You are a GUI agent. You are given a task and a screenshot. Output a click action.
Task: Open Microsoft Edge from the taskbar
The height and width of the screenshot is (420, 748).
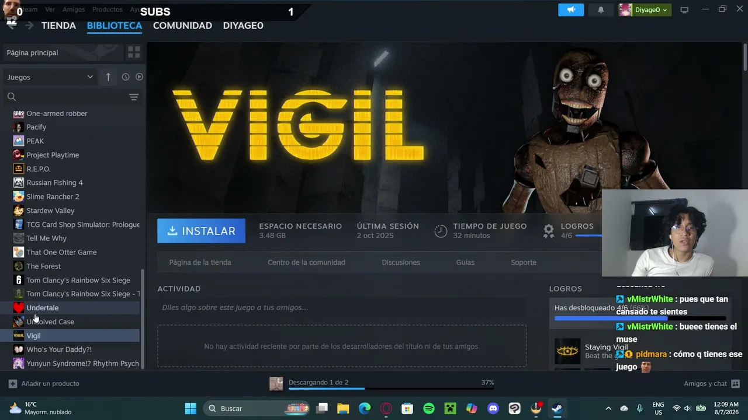(365, 408)
